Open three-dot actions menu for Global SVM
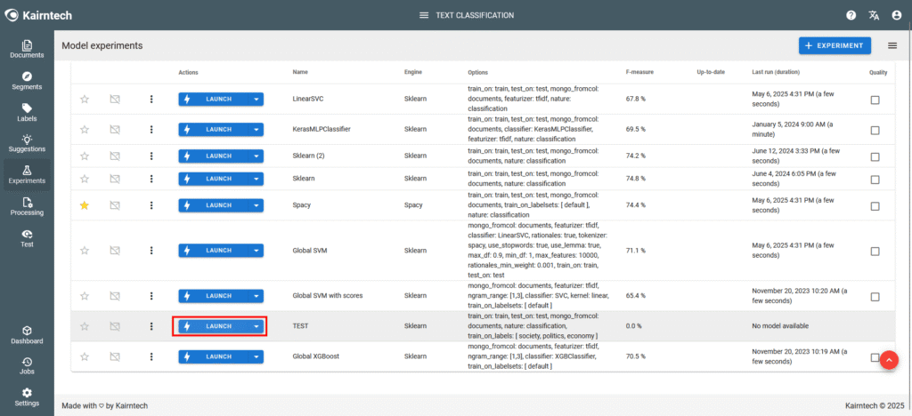This screenshot has width=912, height=416. 151,251
